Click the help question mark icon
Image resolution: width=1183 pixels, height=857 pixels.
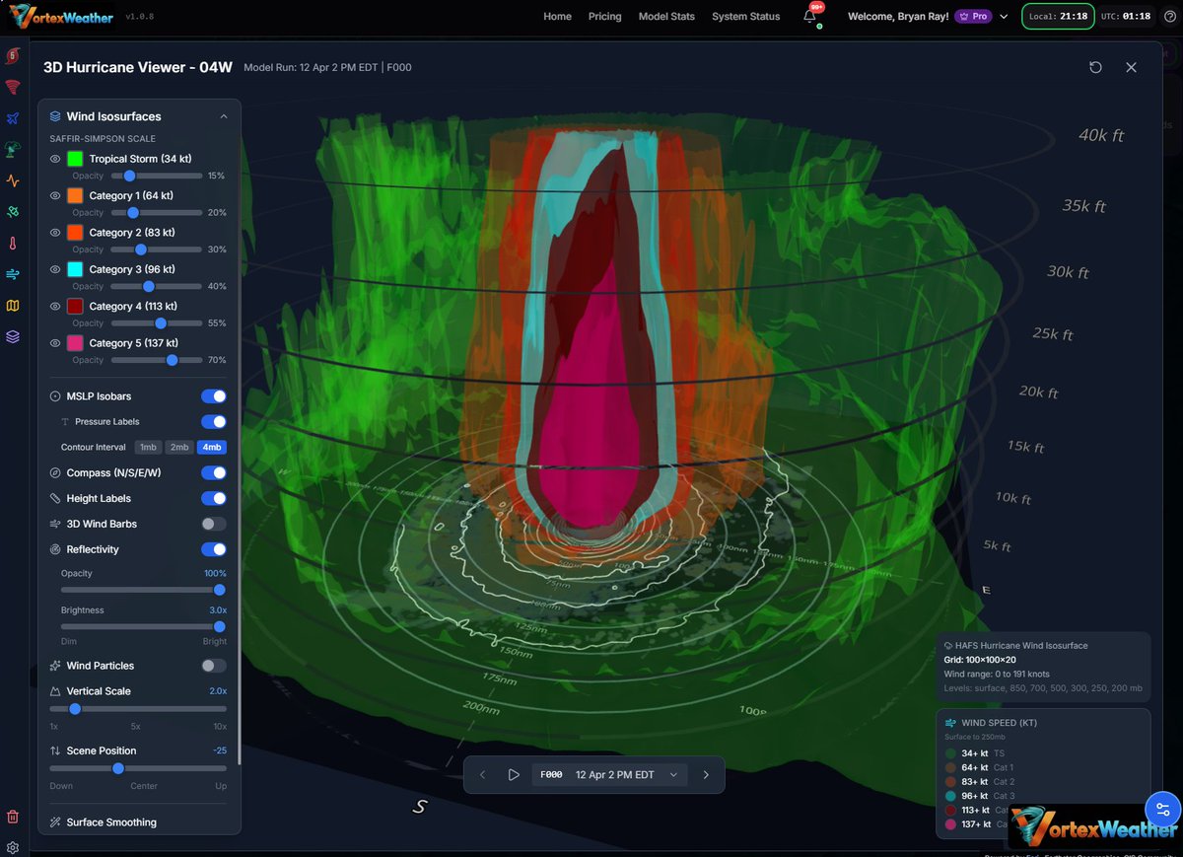pos(1170,17)
